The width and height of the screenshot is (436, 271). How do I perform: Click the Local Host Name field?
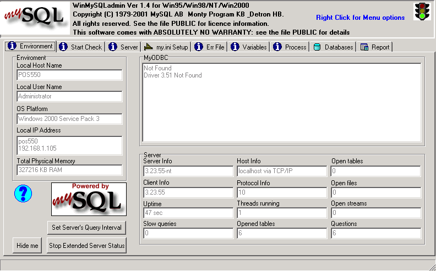(x=69, y=75)
